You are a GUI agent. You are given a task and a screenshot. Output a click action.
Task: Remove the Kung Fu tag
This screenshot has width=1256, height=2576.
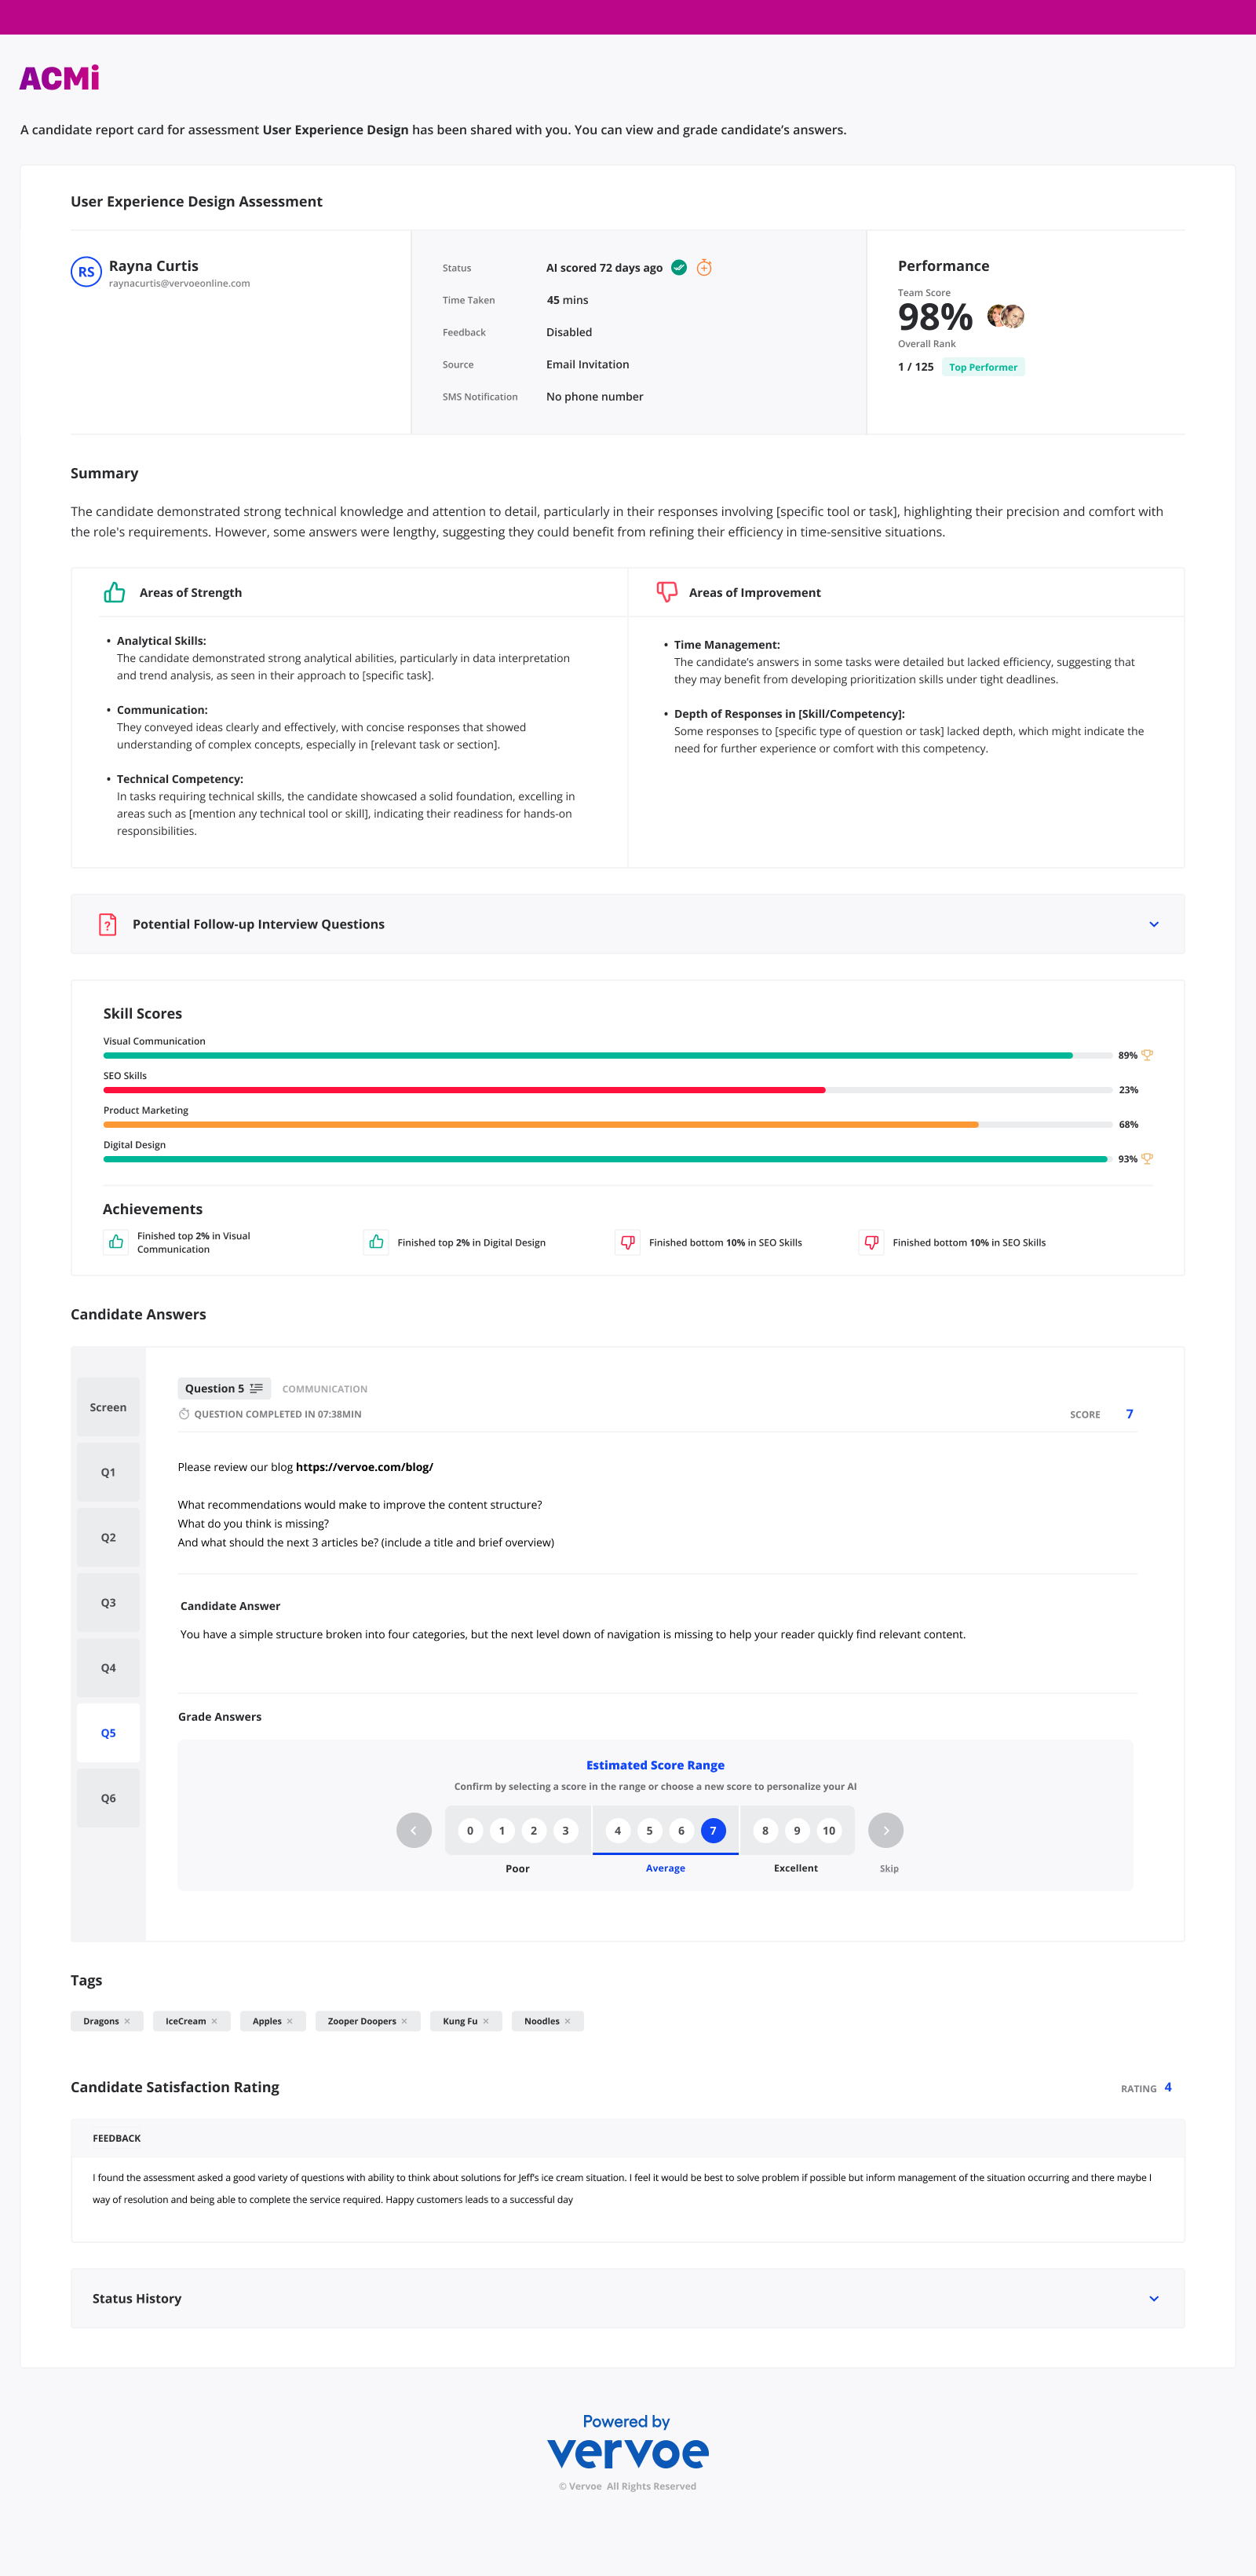tap(486, 2021)
